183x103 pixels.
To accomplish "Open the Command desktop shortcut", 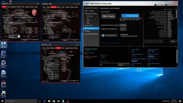I will tap(4, 74).
